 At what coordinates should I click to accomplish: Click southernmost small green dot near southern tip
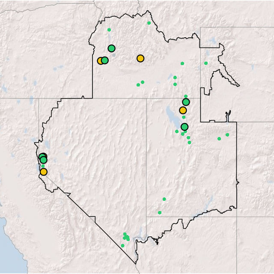[122, 246]
